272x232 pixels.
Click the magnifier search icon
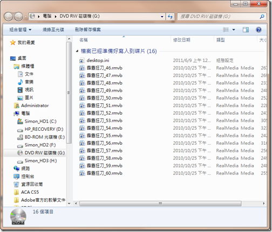pyautogui.click(x=262, y=17)
